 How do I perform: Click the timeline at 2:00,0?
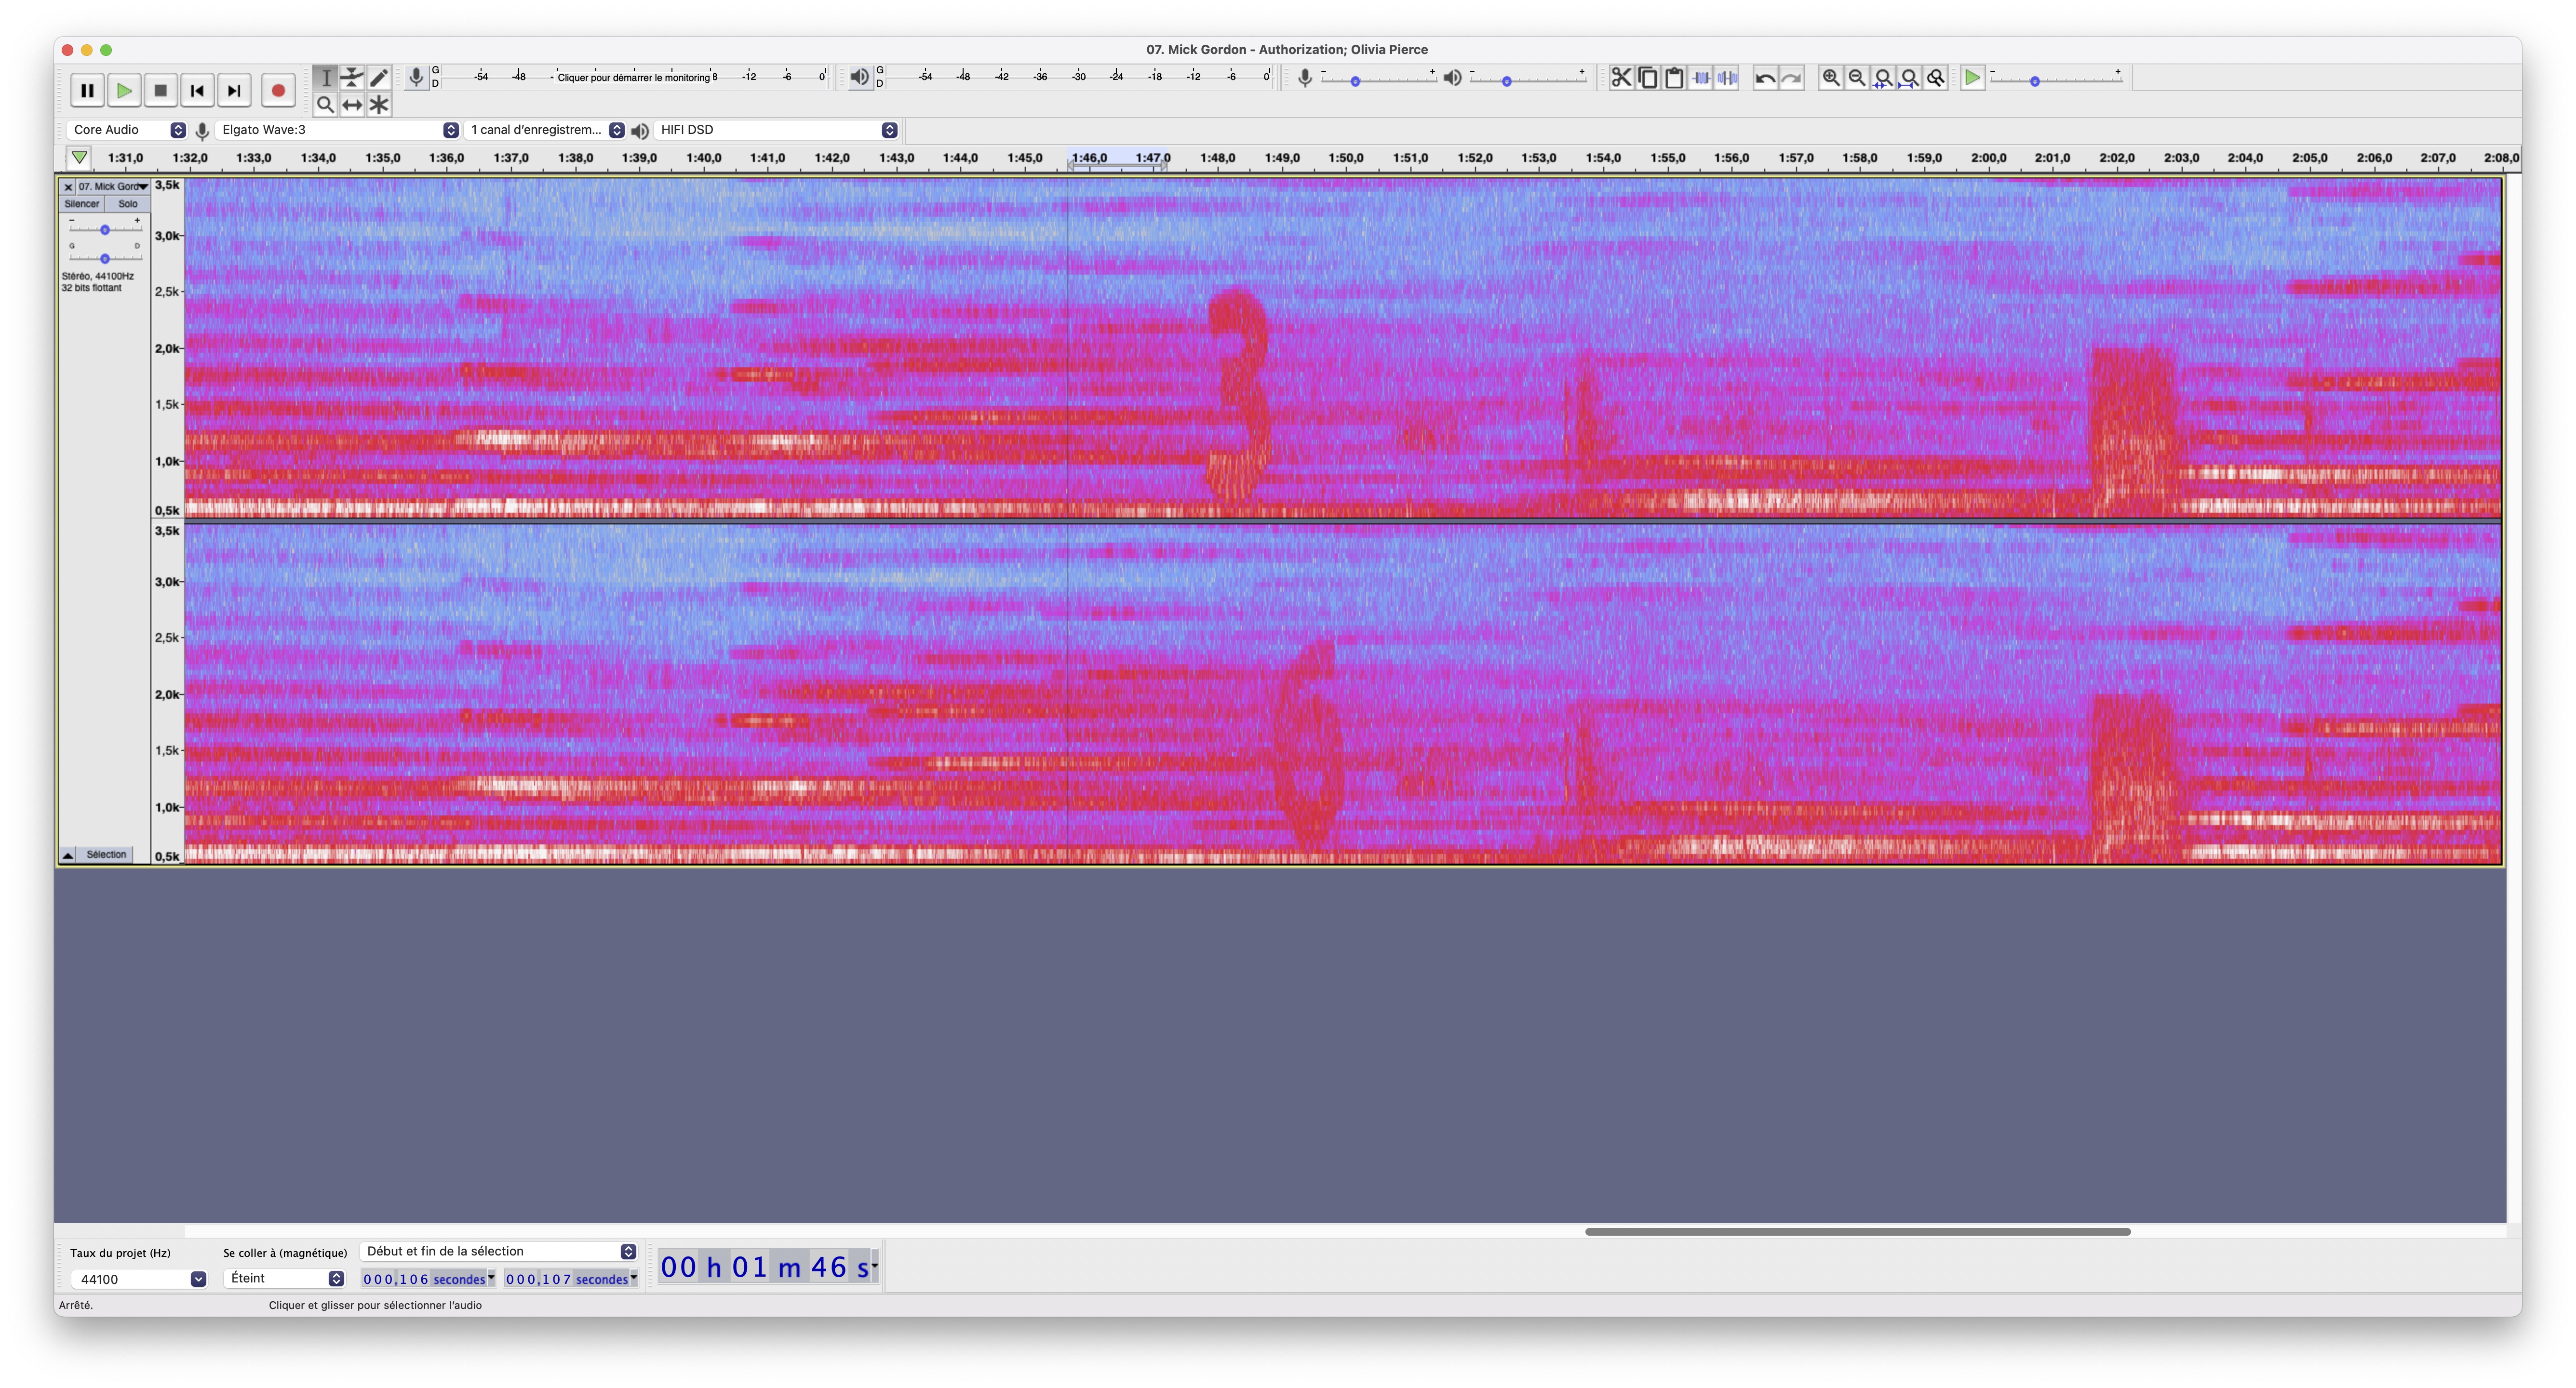1988,158
